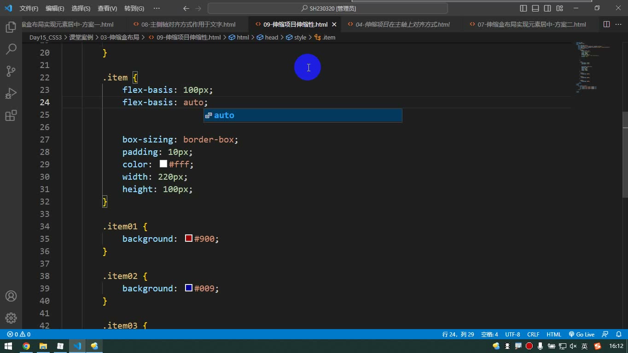Open the Run and Debug view
This screenshot has width=628, height=353.
tap(11, 93)
